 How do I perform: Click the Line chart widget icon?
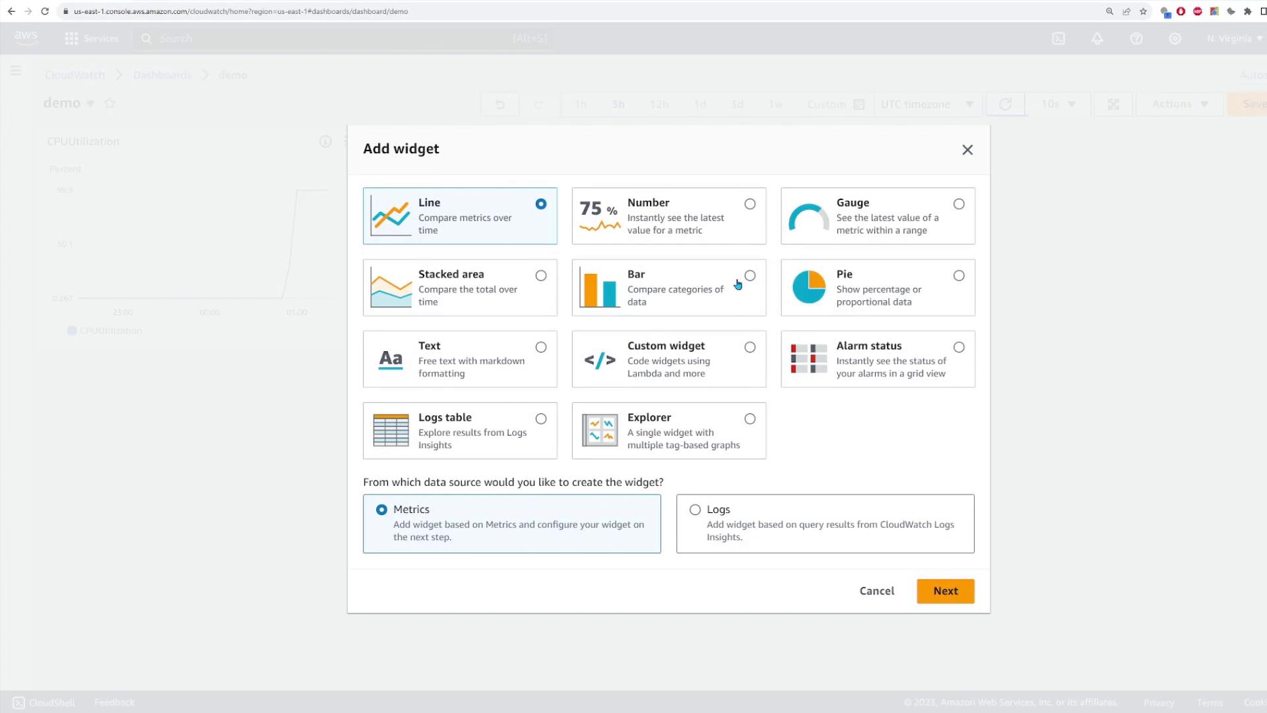391,216
